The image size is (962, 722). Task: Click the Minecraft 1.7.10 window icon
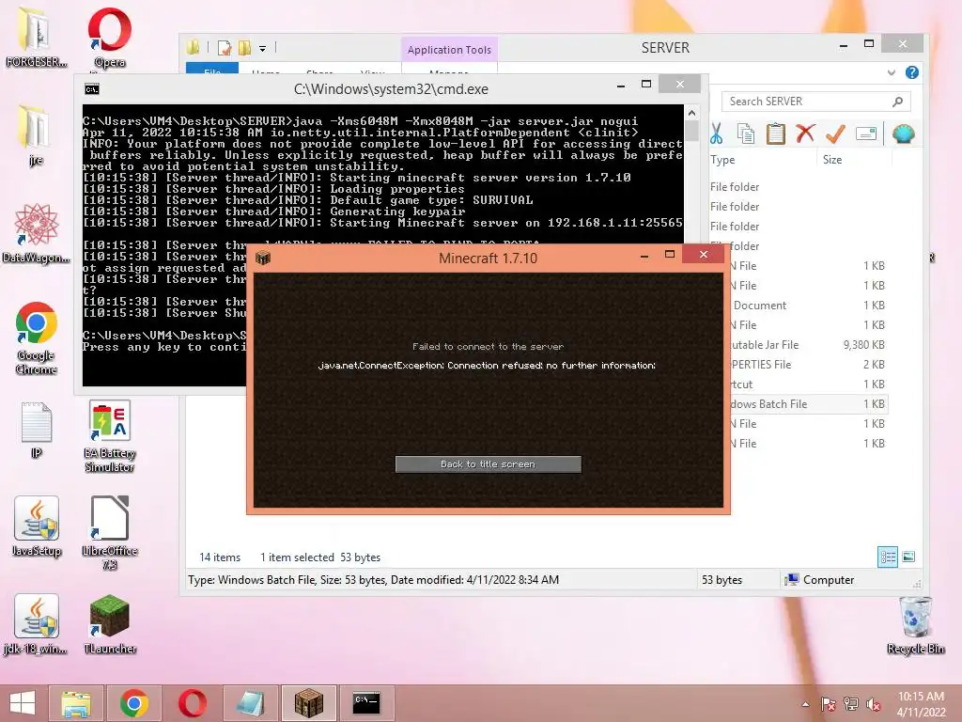263,258
